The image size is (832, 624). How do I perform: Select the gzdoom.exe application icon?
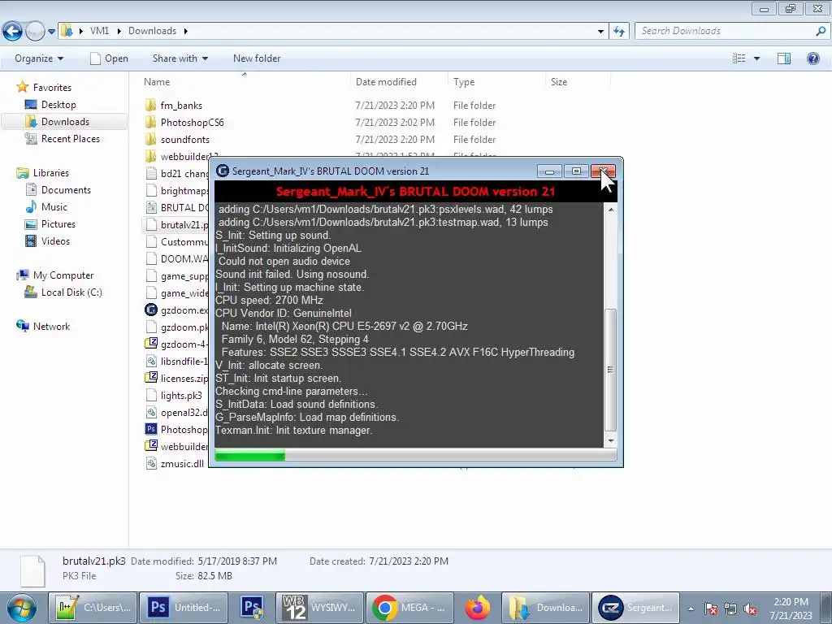pyautogui.click(x=150, y=310)
